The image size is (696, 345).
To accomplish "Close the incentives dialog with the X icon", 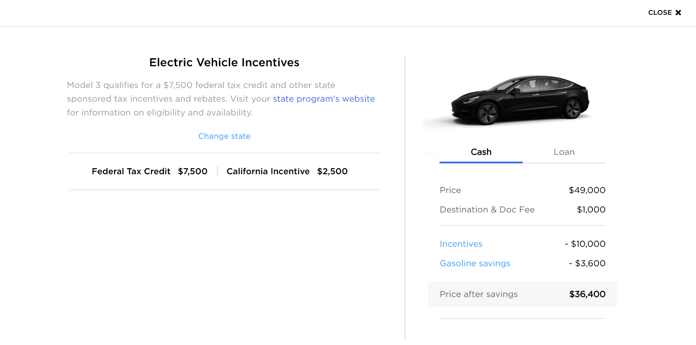I will point(678,13).
